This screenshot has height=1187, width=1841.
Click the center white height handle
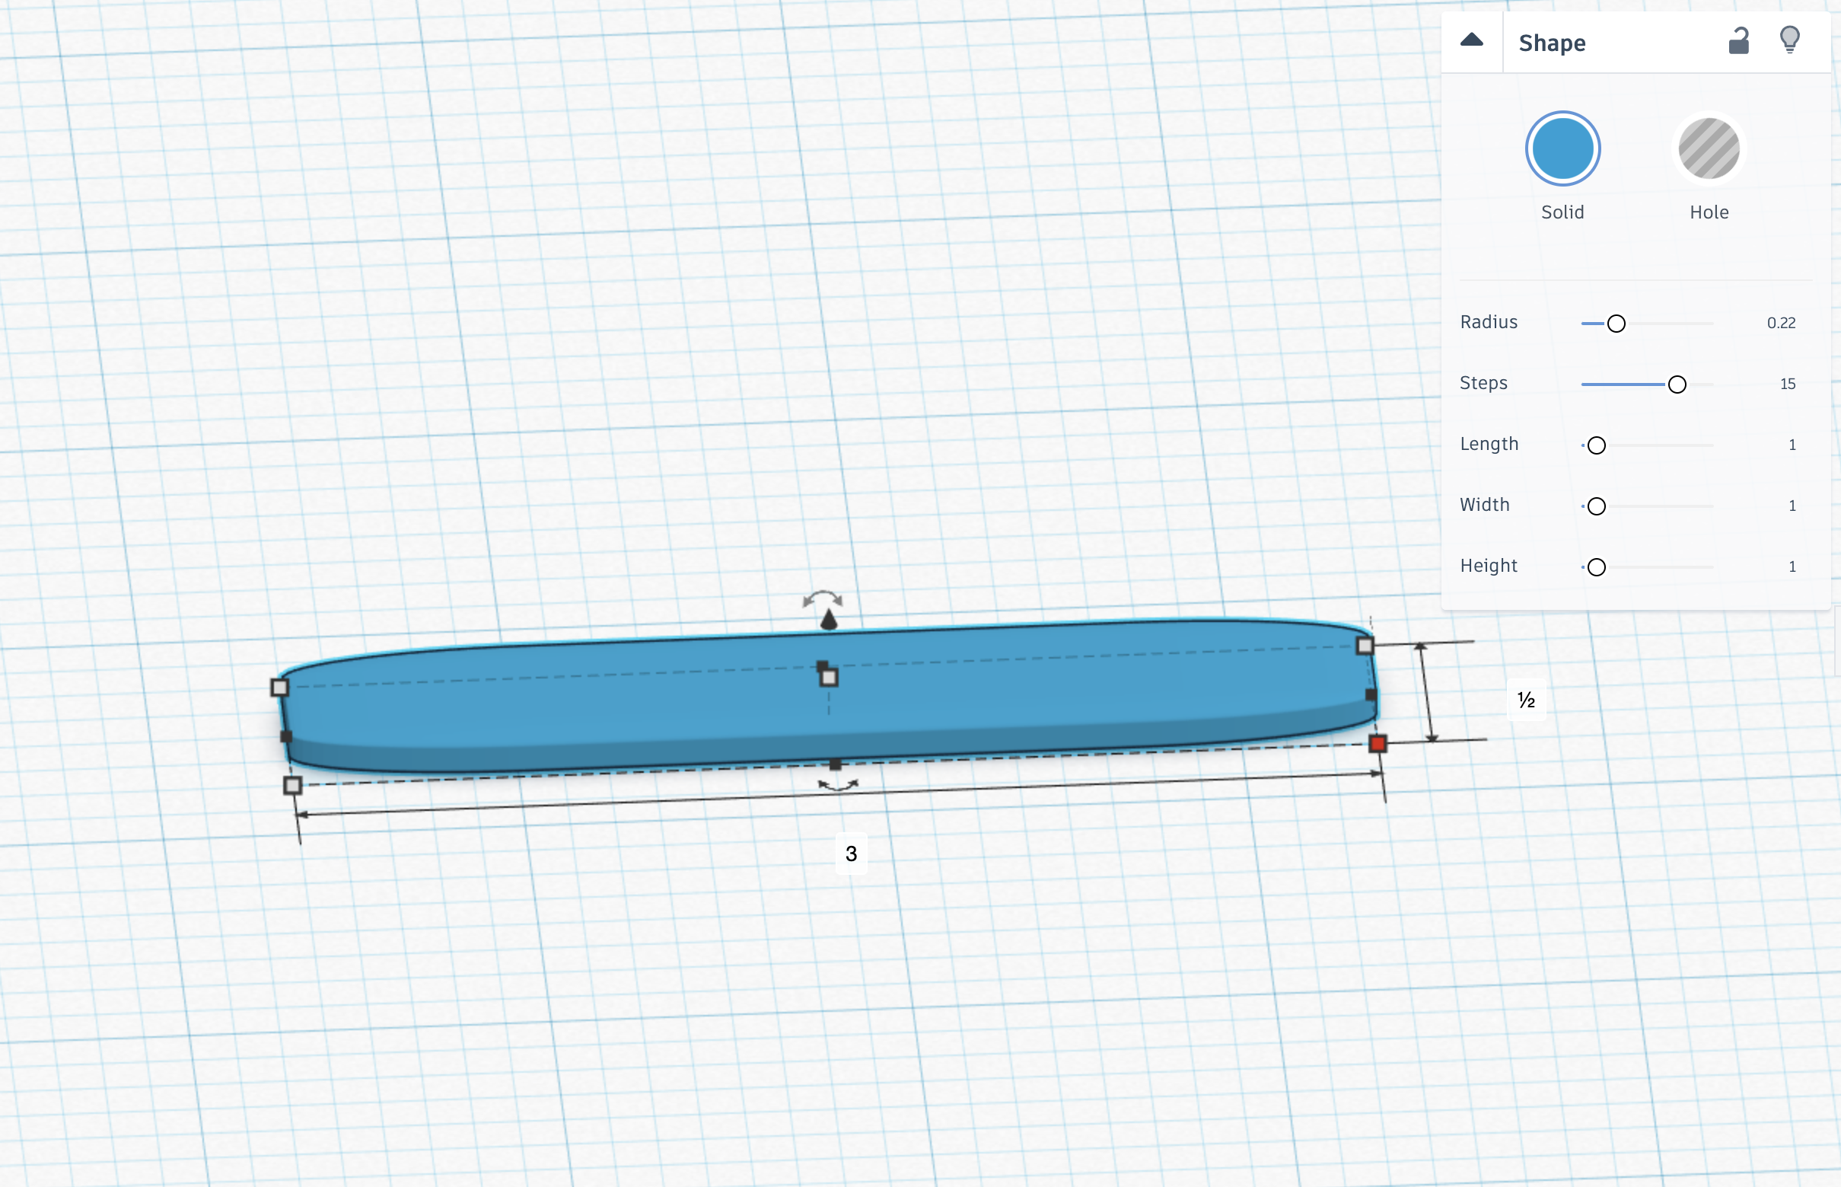click(829, 678)
